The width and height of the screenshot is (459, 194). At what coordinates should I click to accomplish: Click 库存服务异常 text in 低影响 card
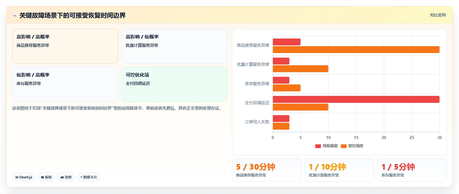coord(29,83)
